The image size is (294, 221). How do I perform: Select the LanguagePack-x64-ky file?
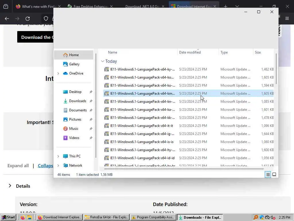coord(188,69)
